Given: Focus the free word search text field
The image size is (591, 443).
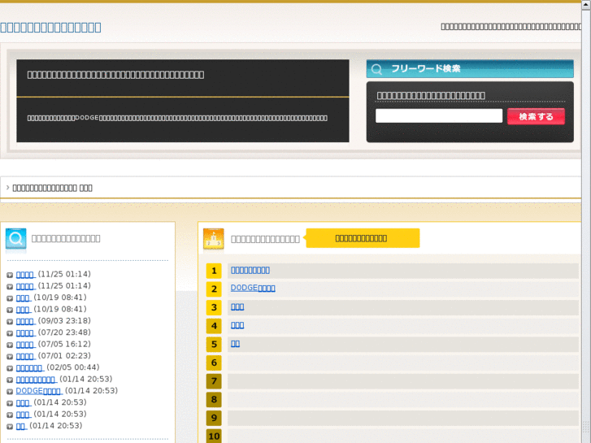Looking at the screenshot, I should click(x=439, y=115).
